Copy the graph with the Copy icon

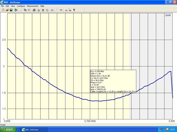point(25,10)
